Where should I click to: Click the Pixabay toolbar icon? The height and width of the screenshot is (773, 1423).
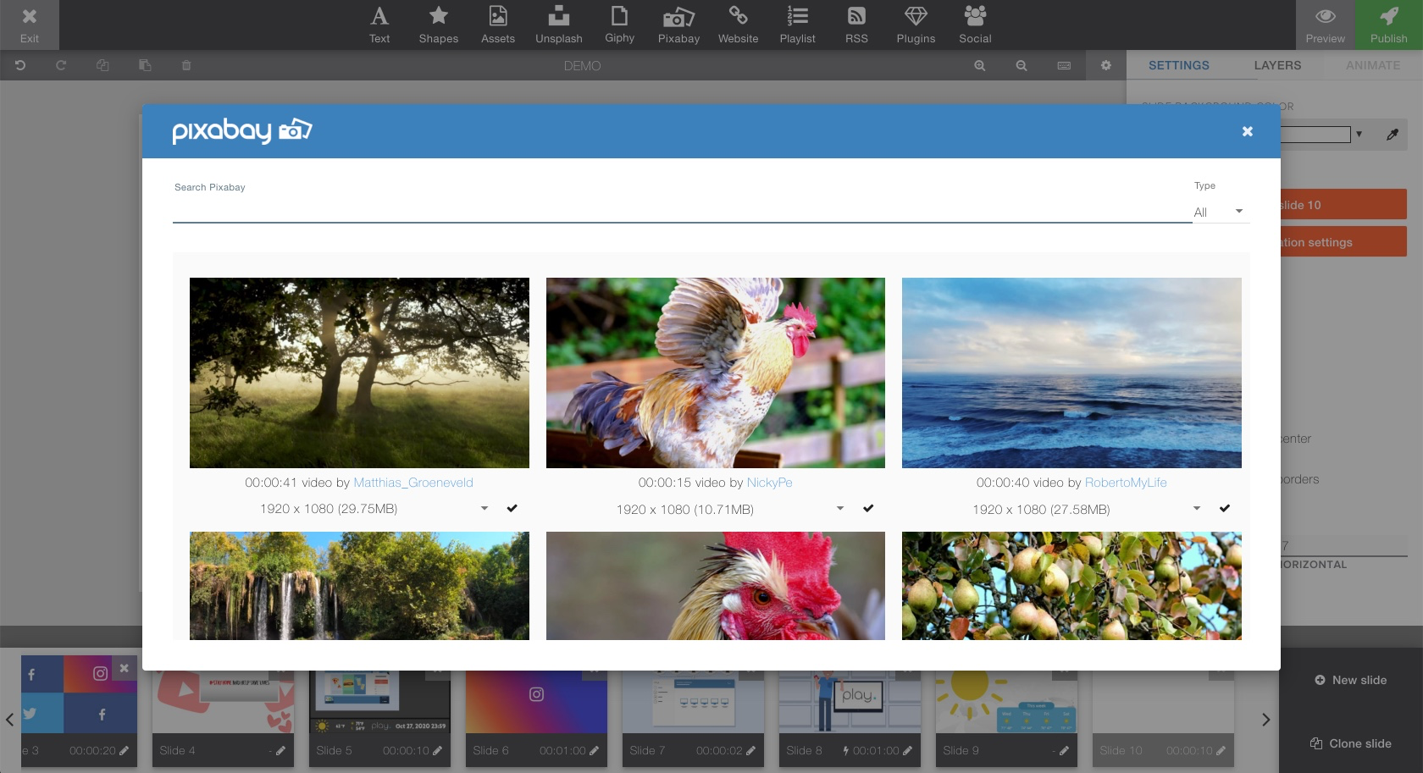[x=678, y=25]
